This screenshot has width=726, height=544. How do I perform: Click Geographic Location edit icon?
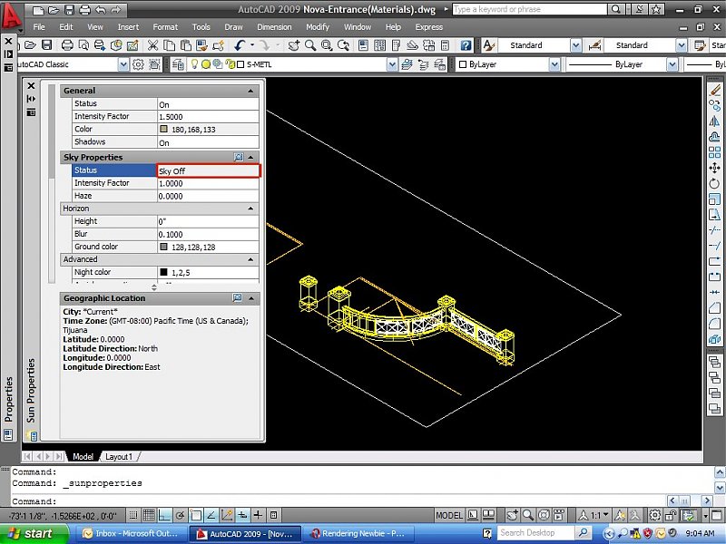[x=237, y=298]
